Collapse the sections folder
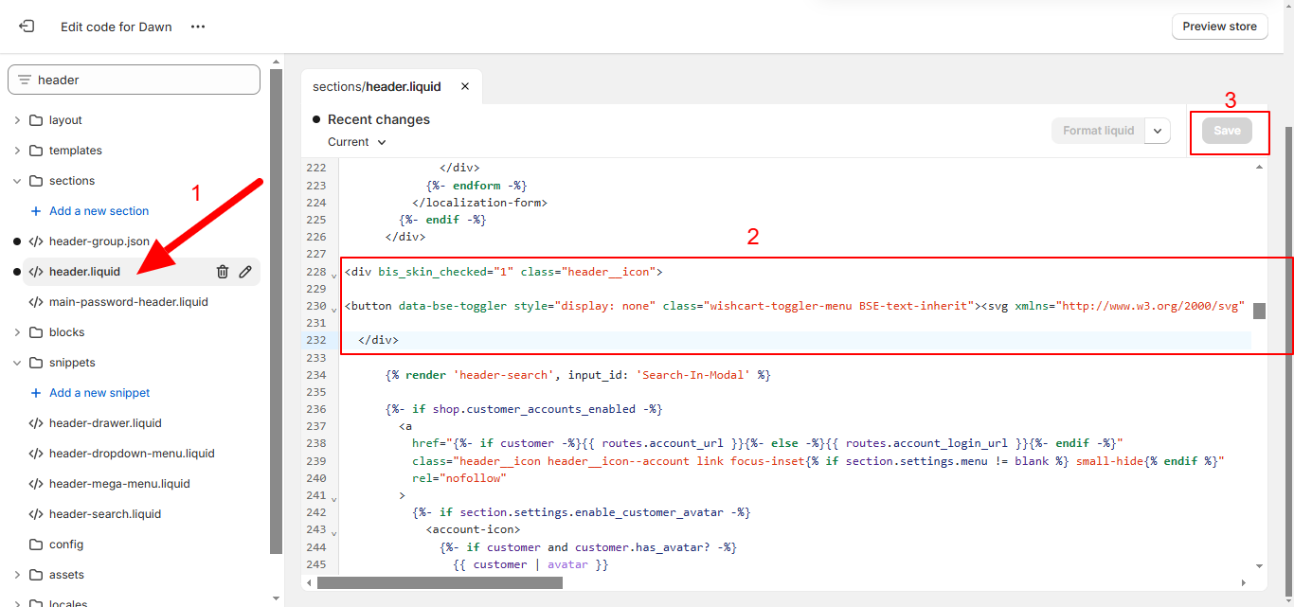 17,181
